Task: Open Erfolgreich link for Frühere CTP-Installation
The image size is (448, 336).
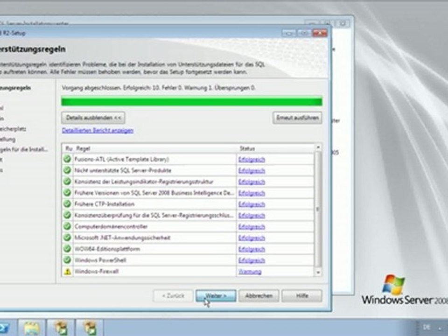Action: tap(252, 204)
